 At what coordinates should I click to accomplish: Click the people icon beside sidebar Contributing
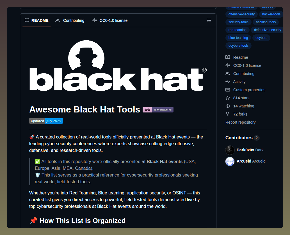(x=228, y=74)
